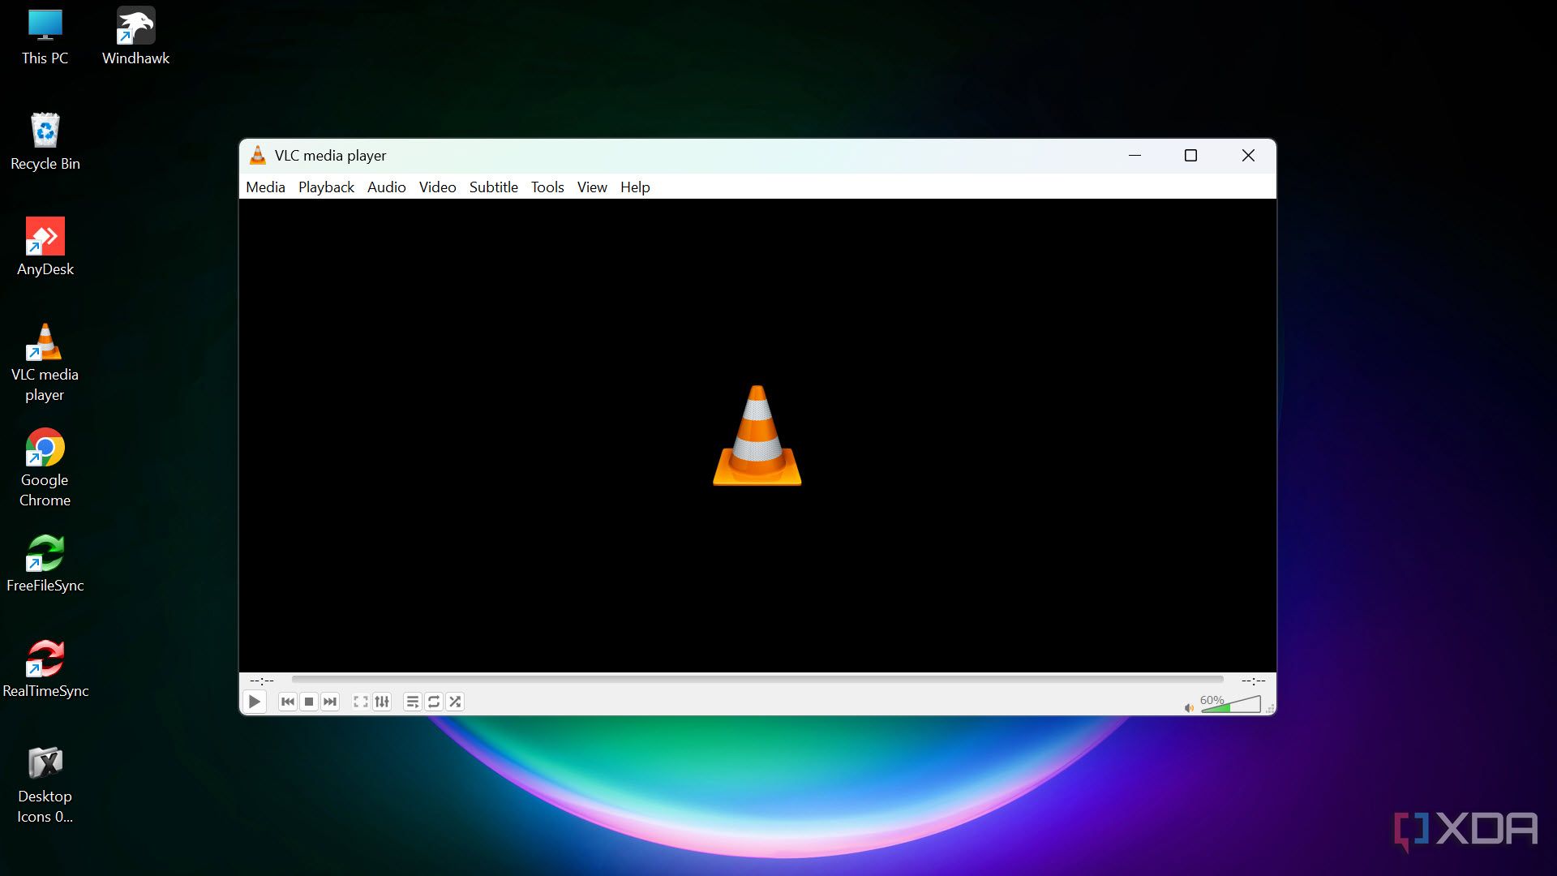Open the View menu
1557x876 pixels.
coord(592,187)
